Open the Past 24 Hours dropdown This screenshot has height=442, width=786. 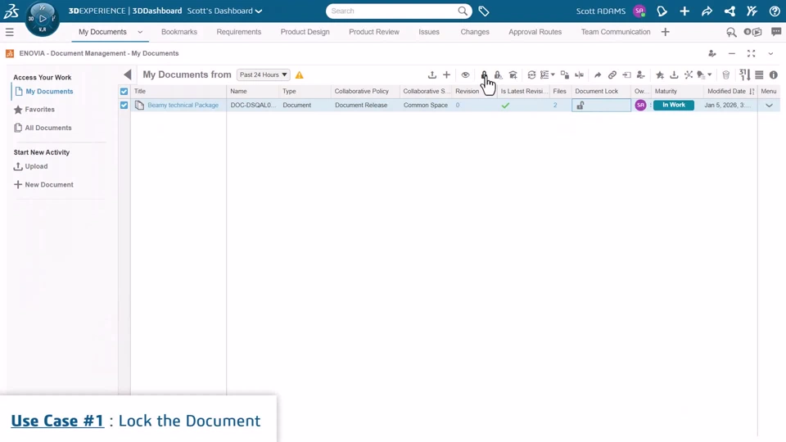coord(263,74)
